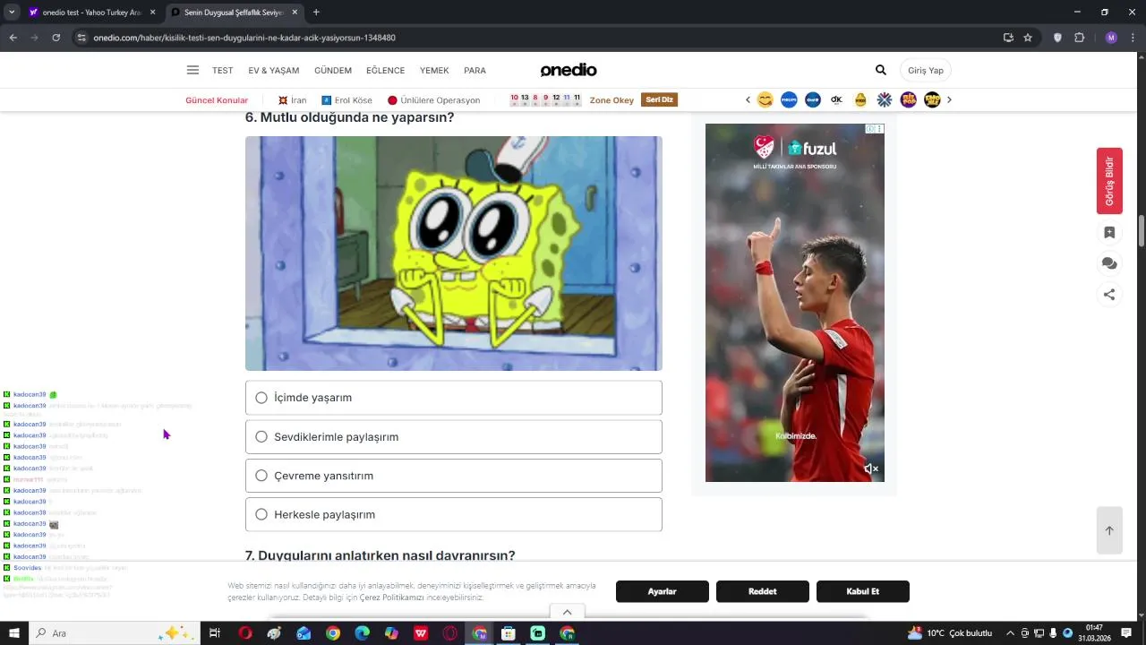Open the GÜNDEM menu

pos(333,70)
